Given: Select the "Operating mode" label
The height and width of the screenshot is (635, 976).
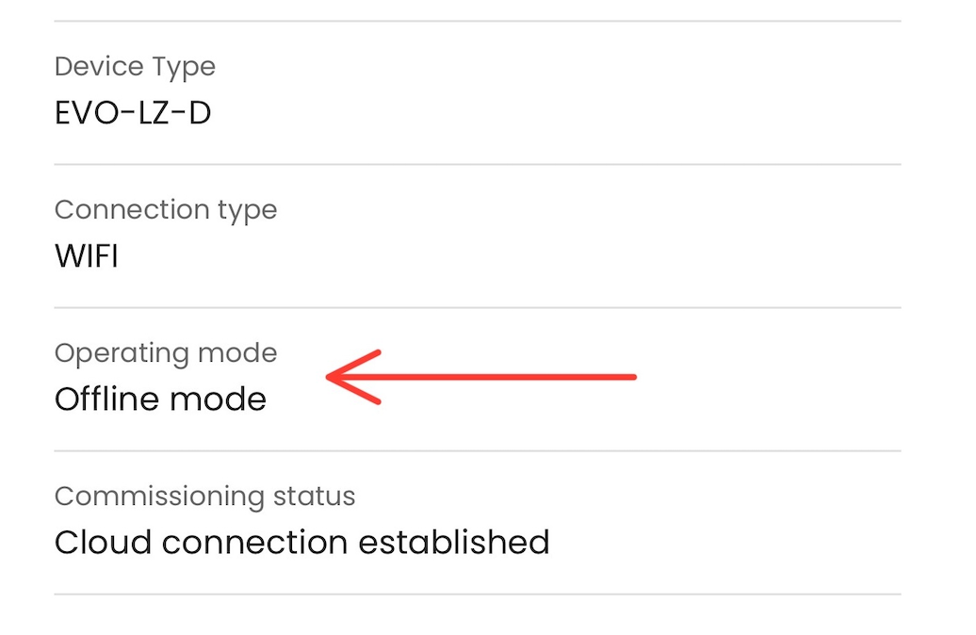Looking at the screenshot, I should pyautogui.click(x=166, y=353).
